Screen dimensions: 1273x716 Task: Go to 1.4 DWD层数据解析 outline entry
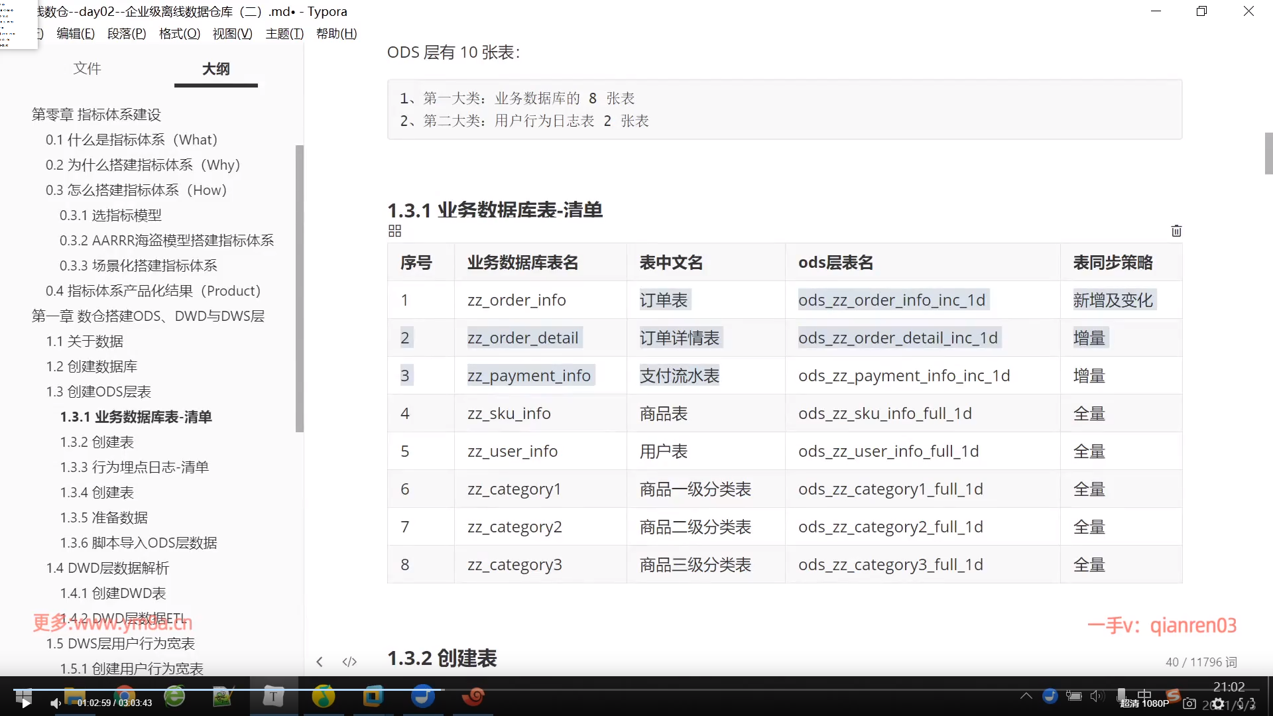[x=107, y=568]
